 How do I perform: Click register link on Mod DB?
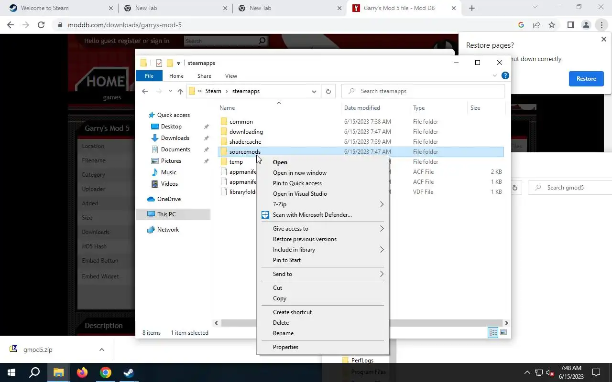pyautogui.click(x=130, y=41)
